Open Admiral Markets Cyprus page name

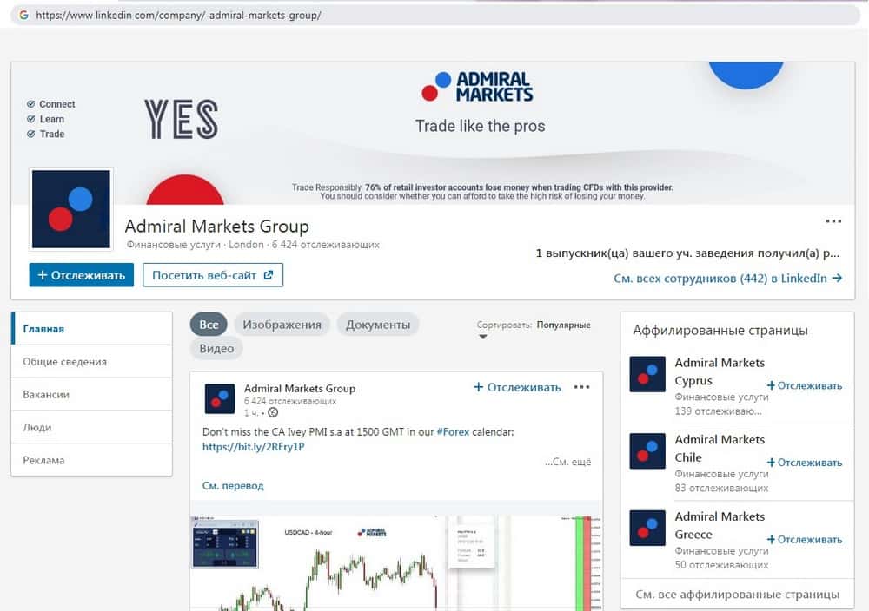[720, 371]
